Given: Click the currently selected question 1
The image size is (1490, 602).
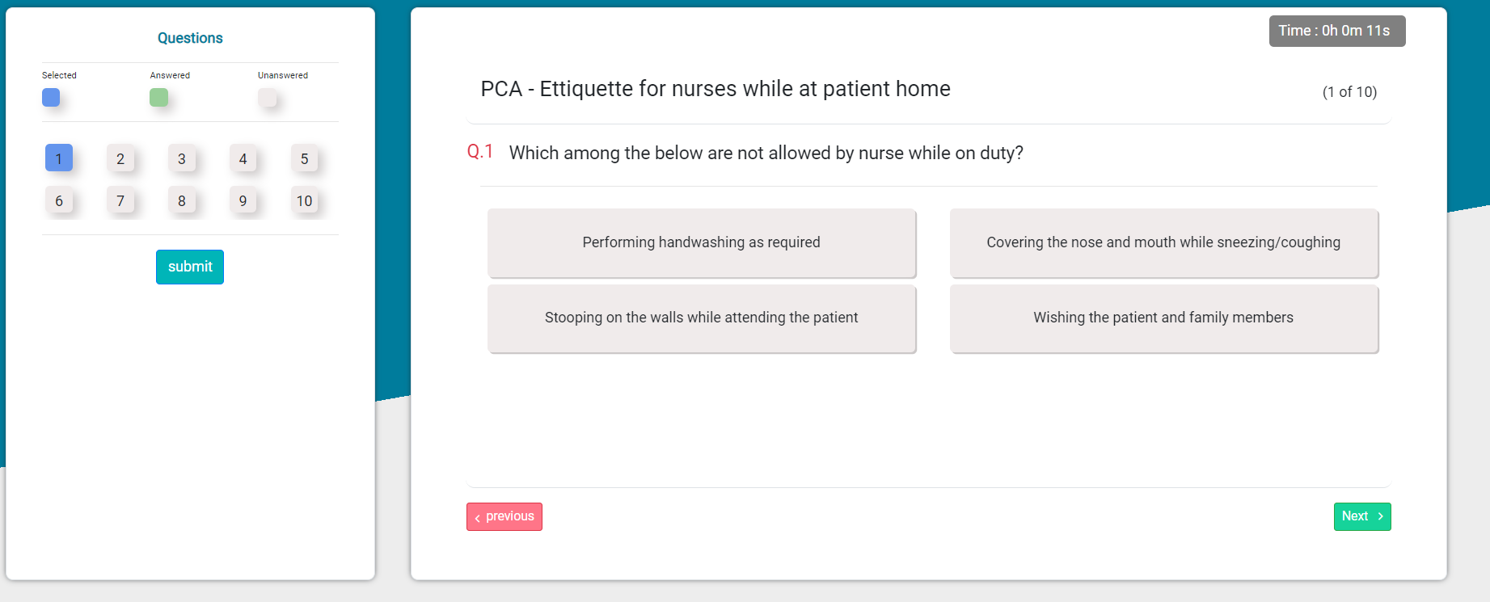Looking at the screenshot, I should pyautogui.click(x=59, y=158).
